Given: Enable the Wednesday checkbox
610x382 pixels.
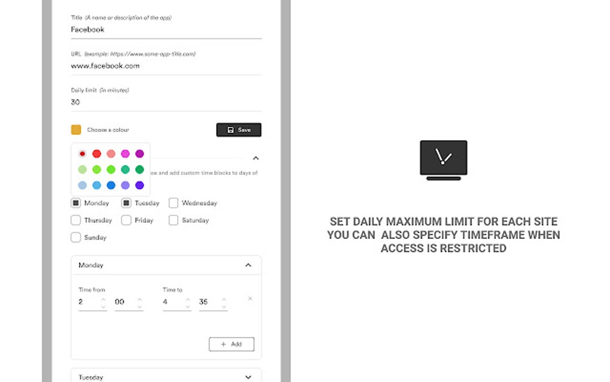Looking at the screenshot, I should coord(173,203).
